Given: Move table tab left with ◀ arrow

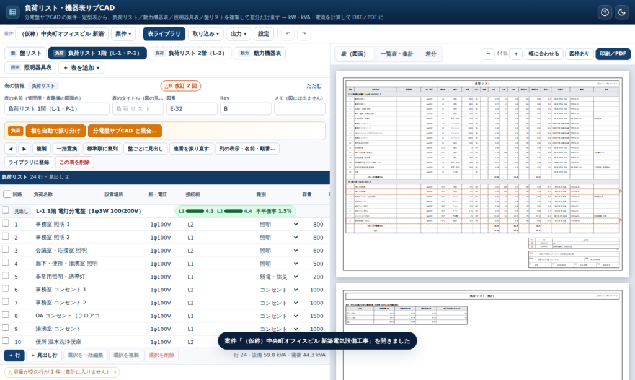Looking at the screenshot, I should point(11,149).
